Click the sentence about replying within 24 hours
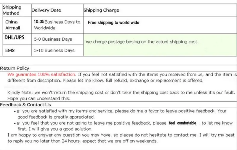 121,138
